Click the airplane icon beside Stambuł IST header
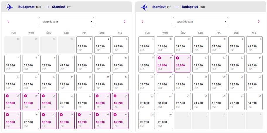 (x=144, y=7)
